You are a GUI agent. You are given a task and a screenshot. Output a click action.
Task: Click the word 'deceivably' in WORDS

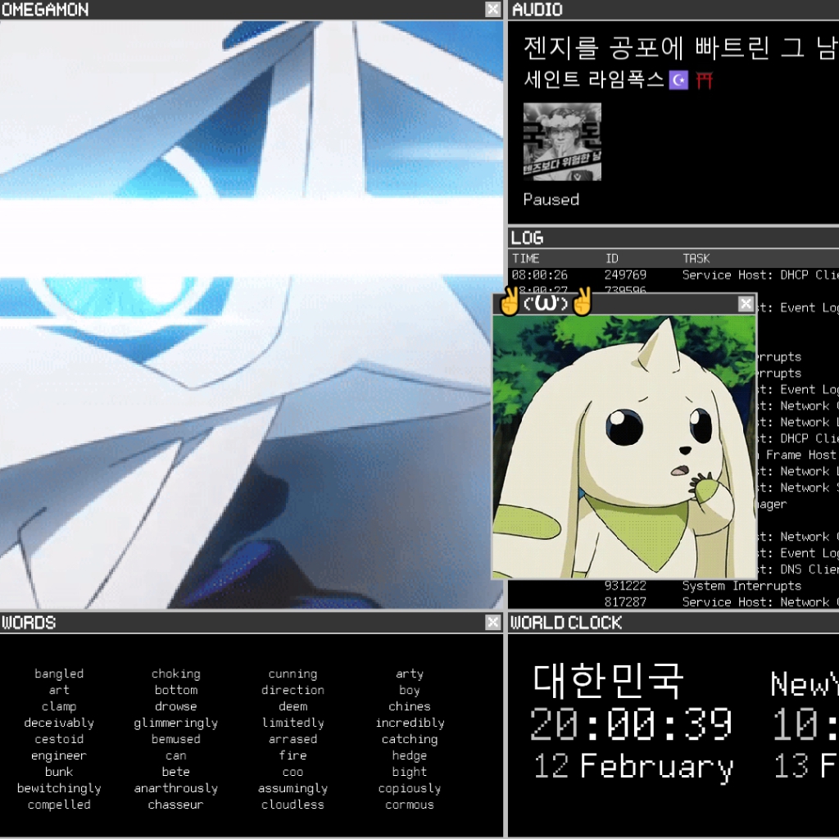click(59, 723)
